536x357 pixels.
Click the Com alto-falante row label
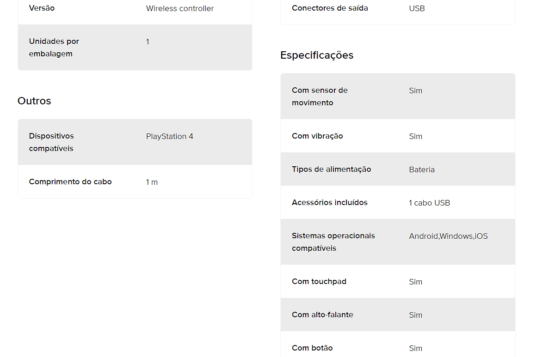(322, 315)
